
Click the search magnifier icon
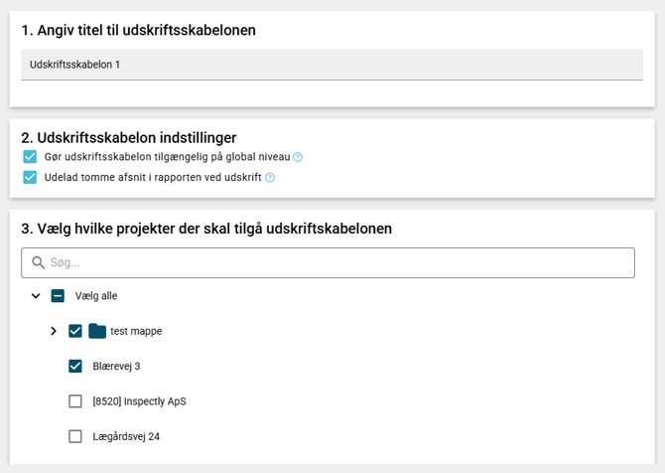[x=39, y=262]
